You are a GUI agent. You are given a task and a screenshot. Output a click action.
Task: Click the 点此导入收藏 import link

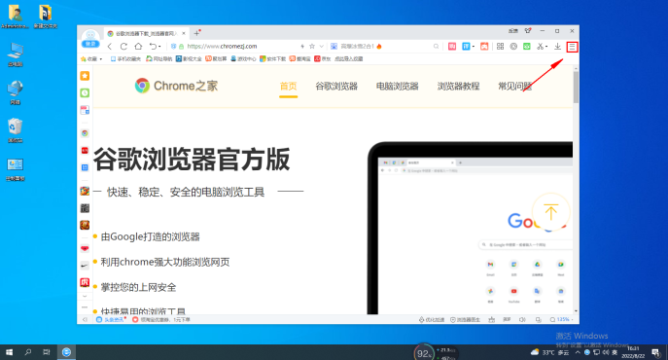[348, 58]
